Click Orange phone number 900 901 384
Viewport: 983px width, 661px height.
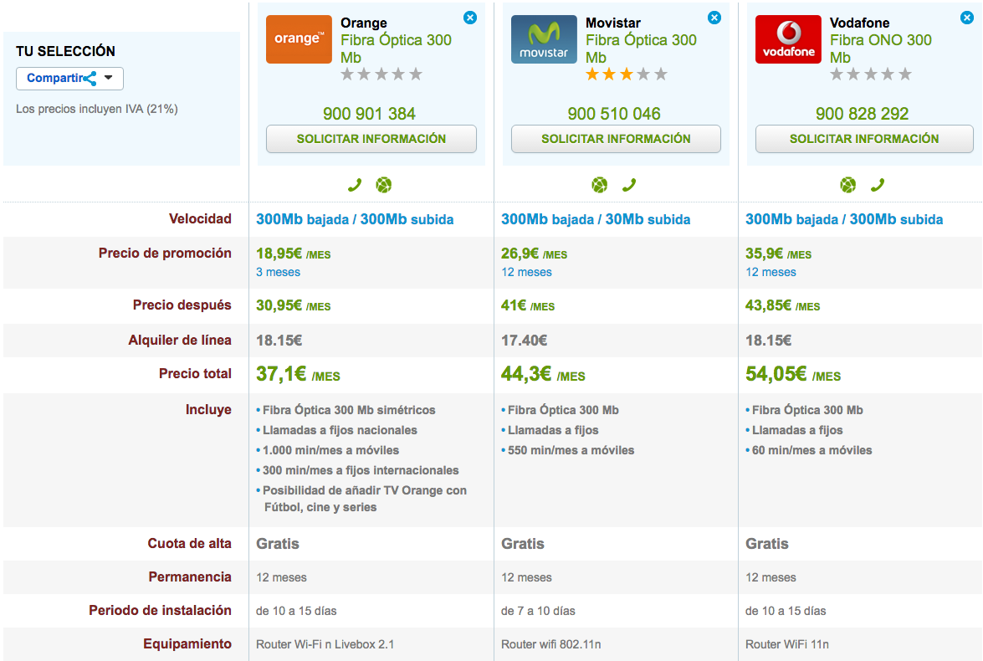[369, 114]
